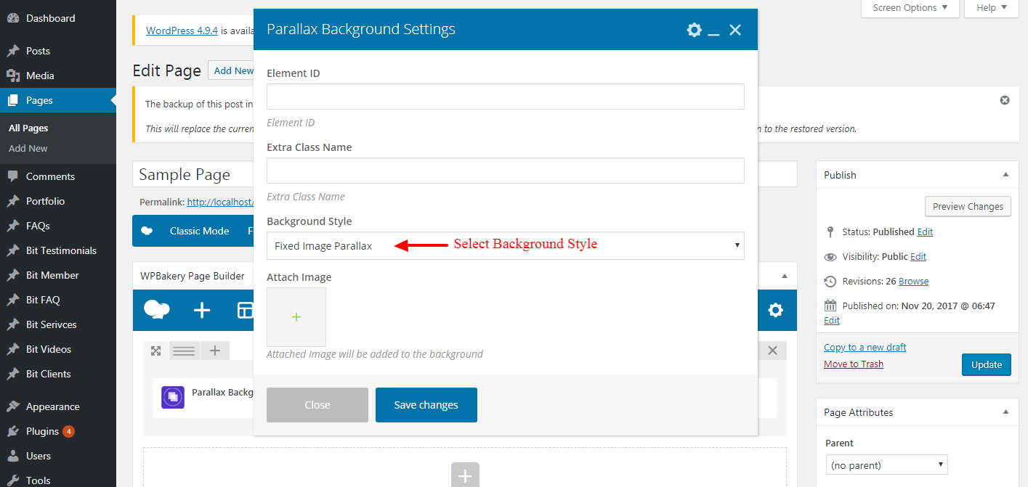Screen dimensions: 1028x487
Task: Click the WPBakery page settings gear icon
Action: point(775,311)
